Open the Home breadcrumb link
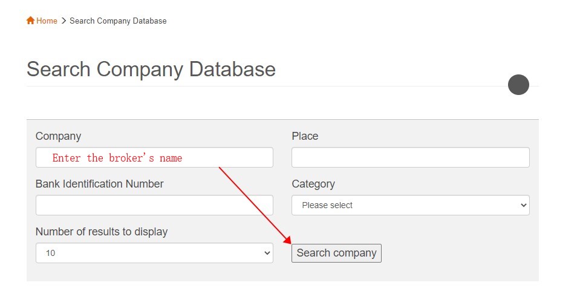Screen dimensions: 580x288 (47, 21)
